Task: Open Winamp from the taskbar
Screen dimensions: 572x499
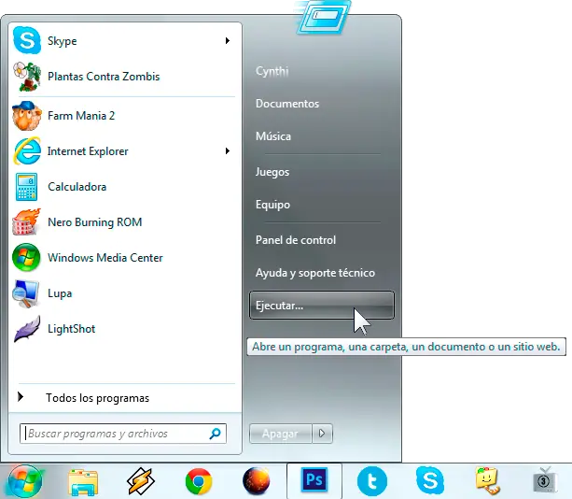Action: [141, 481]
